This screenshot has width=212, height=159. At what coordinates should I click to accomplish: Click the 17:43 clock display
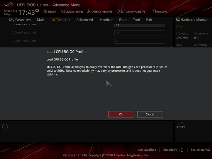click(x=27, y=12)
